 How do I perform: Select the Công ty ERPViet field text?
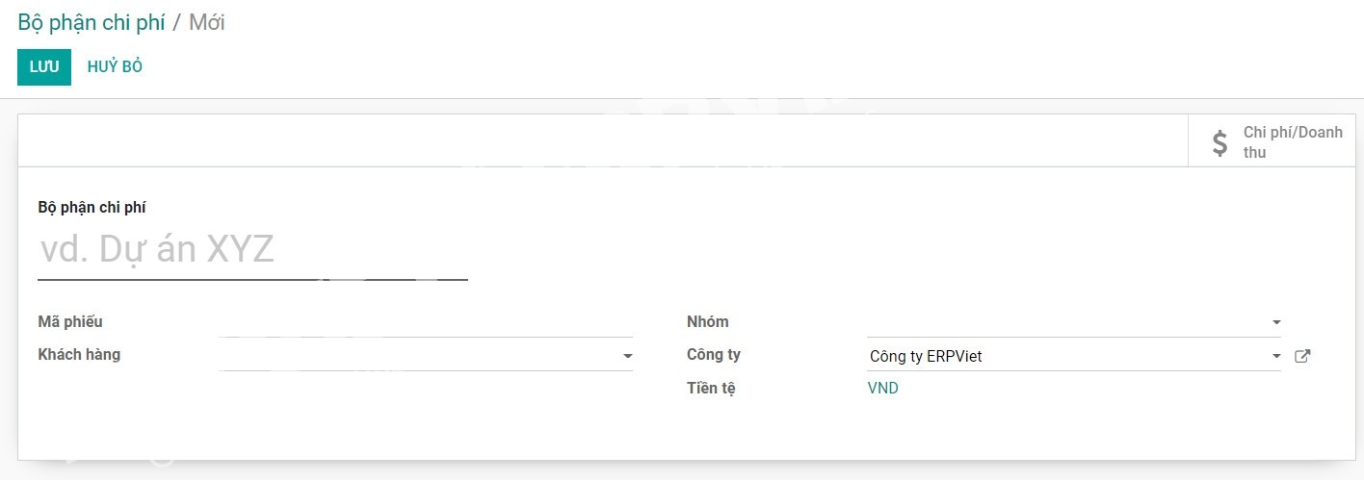click(x=926, y=356)
